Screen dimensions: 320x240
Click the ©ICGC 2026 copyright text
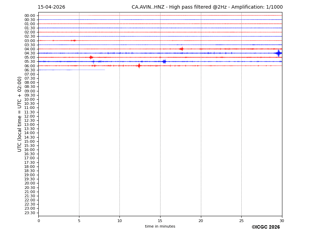(265, 227)
